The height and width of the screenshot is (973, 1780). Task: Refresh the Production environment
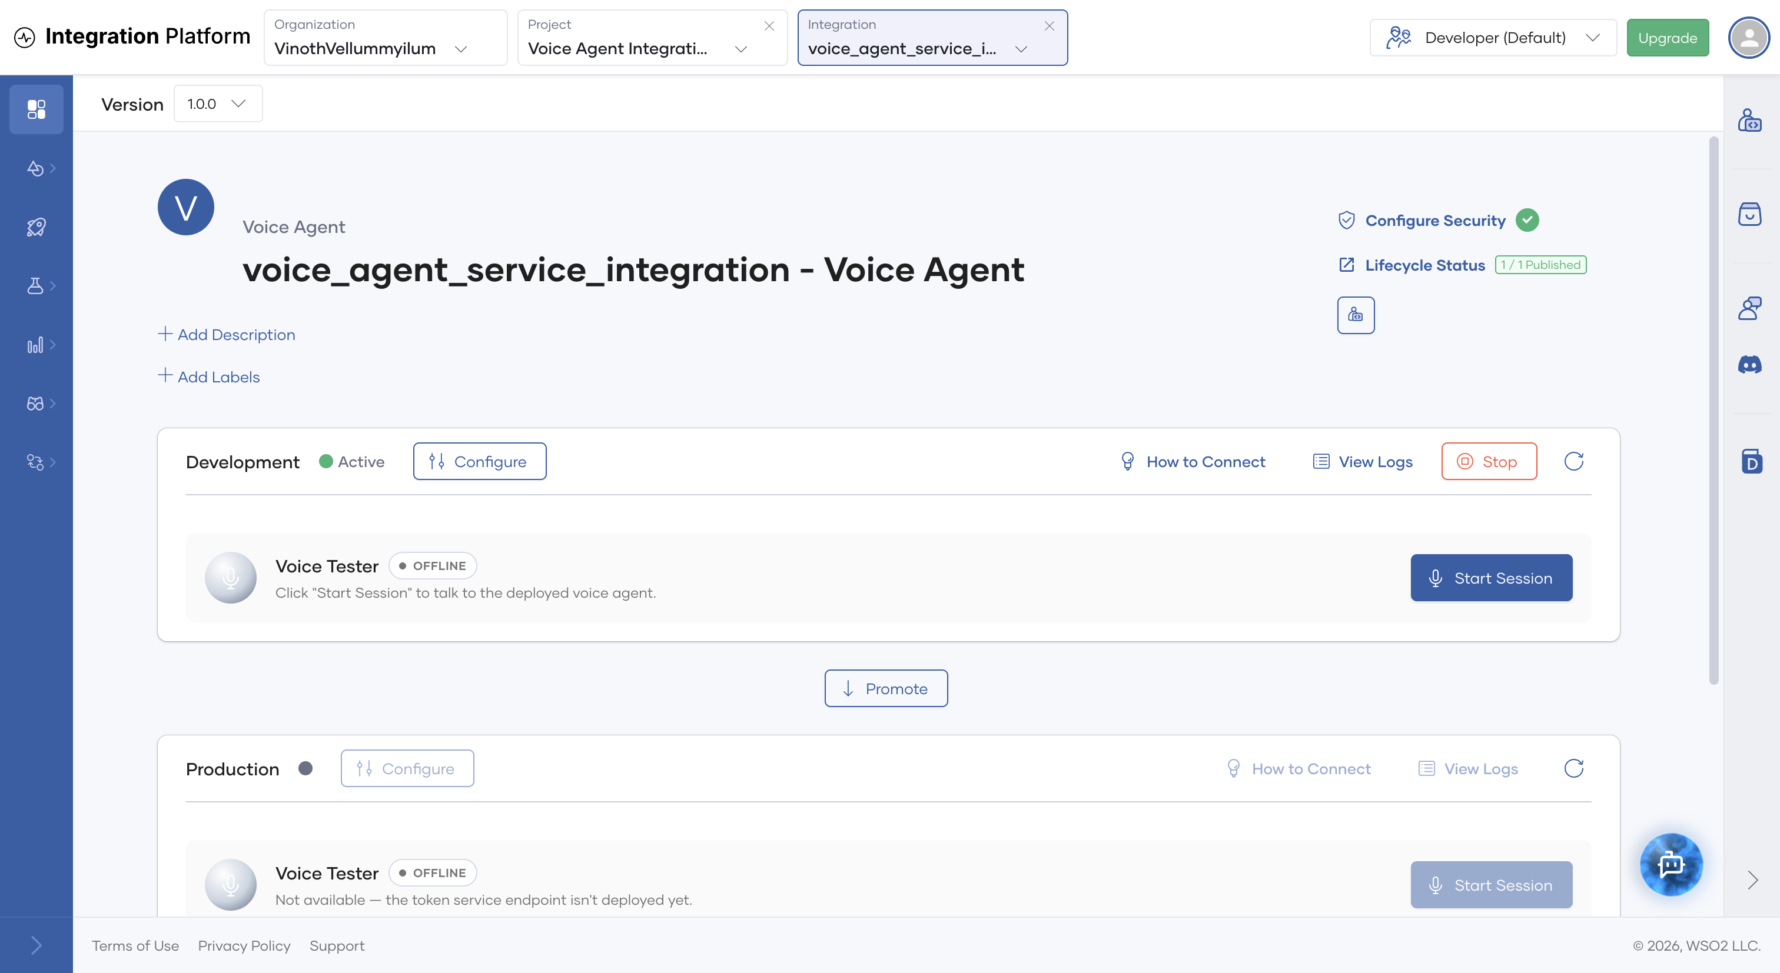pos(1573,768)
